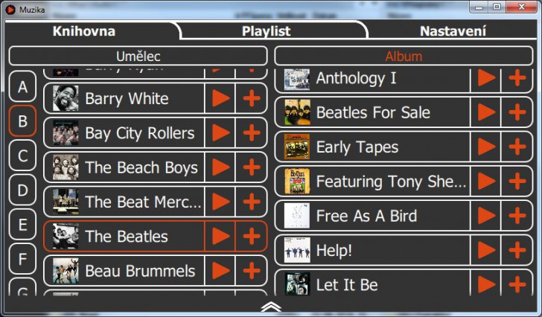The height and width of the screenshot is (317, 542).
Task: Select Beau Brummels artist name
Action: pyautogui.click(x=140, y=271)
